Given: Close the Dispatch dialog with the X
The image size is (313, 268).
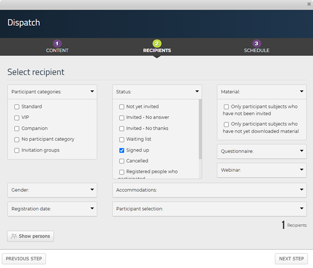Looking at the screenshot, I should [309, 4].
